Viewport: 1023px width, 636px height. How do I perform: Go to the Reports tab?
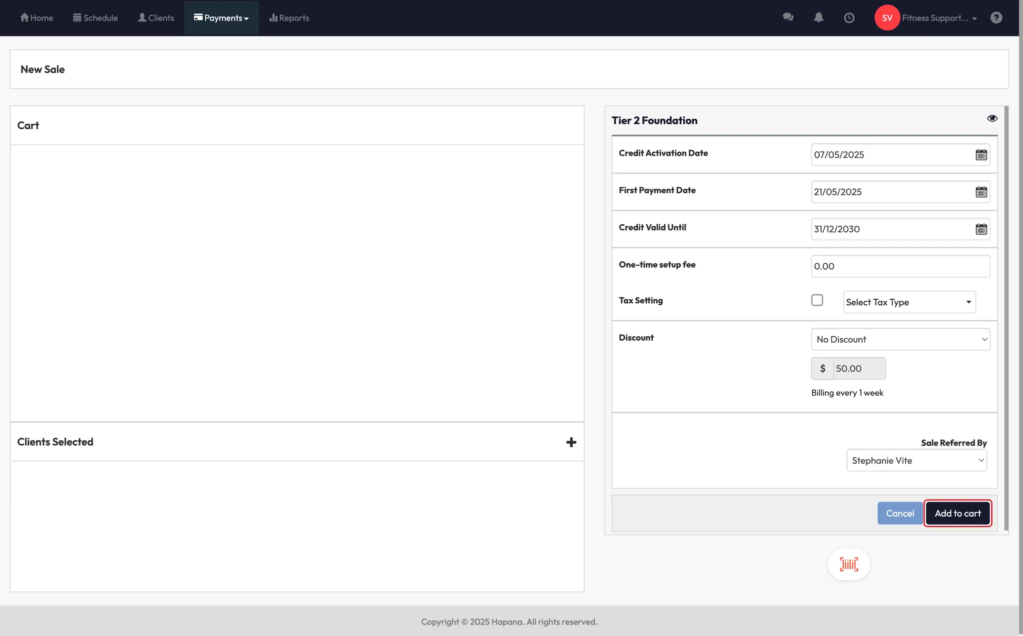(x=289, y=18)
